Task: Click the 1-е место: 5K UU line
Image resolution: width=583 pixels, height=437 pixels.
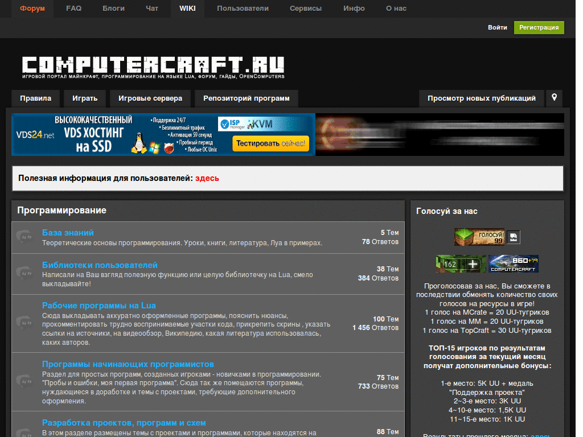Action: [487, 384]
